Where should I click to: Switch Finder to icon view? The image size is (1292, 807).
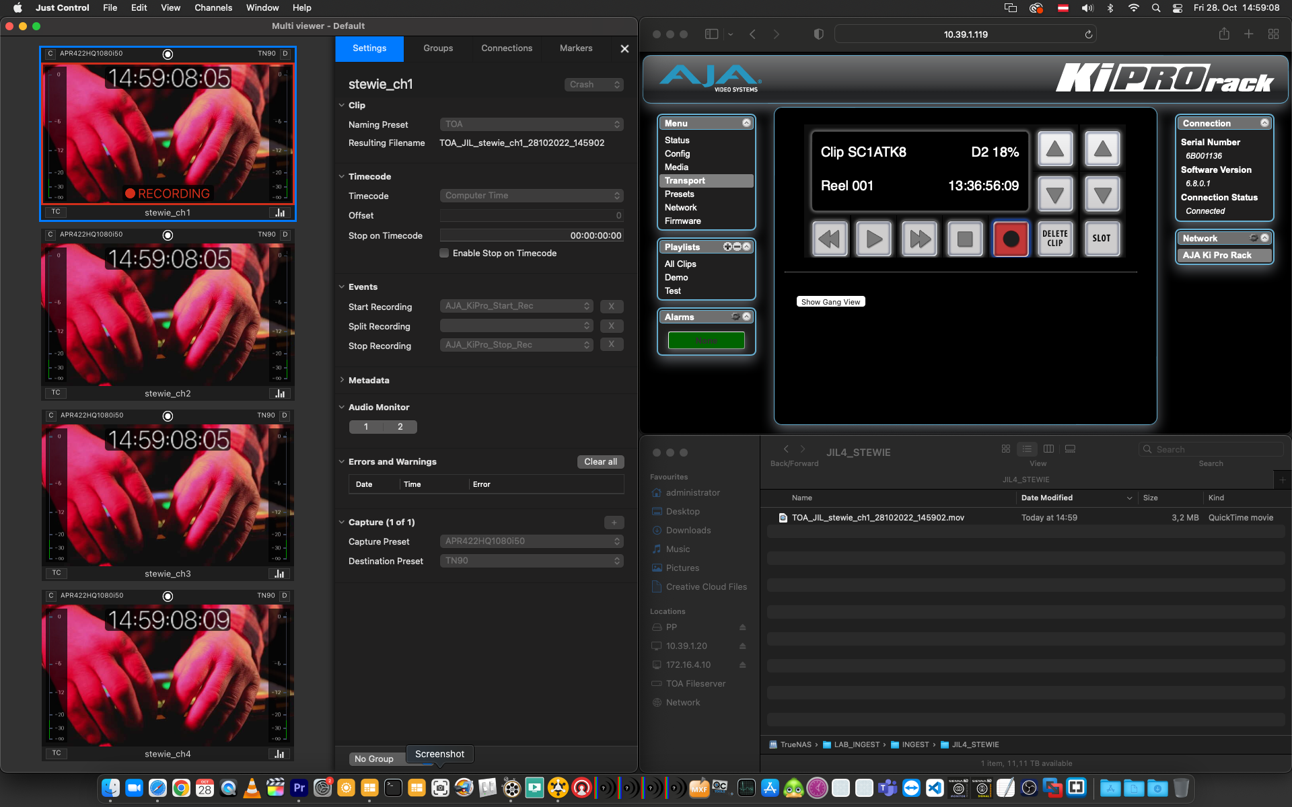tap(1005, 449)
